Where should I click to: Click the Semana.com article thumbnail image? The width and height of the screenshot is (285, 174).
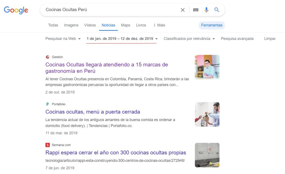(x=207, y=155)
